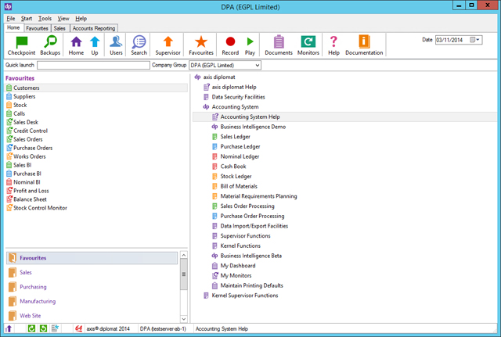Switch to Accounts Reporting tab
The width and height of the screenshot is (501, 337).
coord(94,28)
